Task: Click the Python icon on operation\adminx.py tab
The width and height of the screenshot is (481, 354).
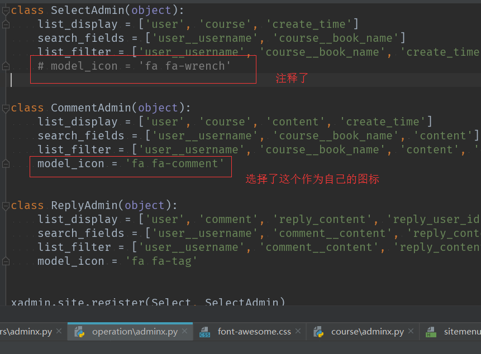Action: 80,331
